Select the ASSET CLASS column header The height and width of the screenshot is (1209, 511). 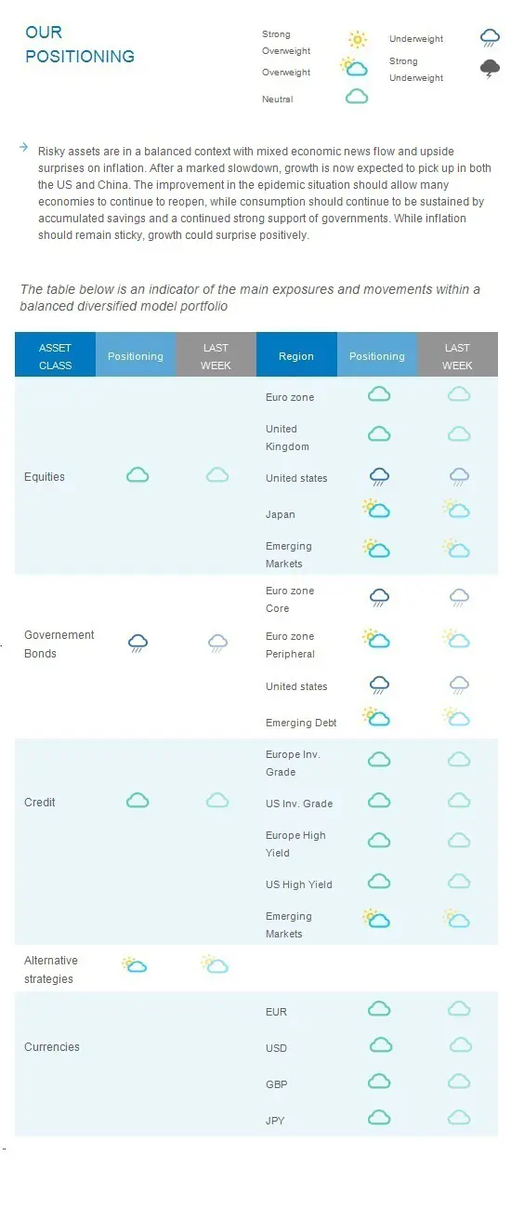coord(55,356)
